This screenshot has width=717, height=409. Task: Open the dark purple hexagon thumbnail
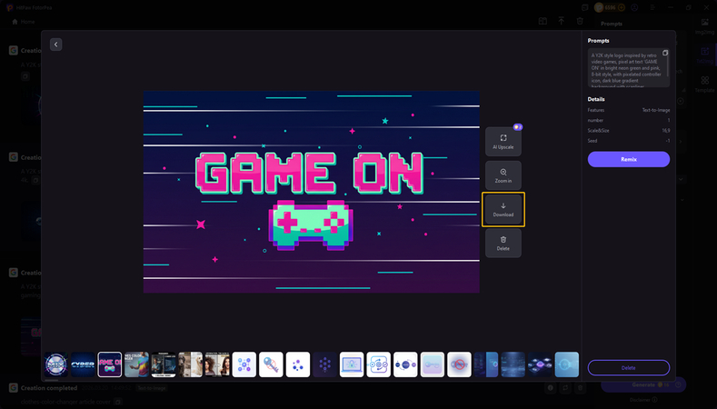324,364
